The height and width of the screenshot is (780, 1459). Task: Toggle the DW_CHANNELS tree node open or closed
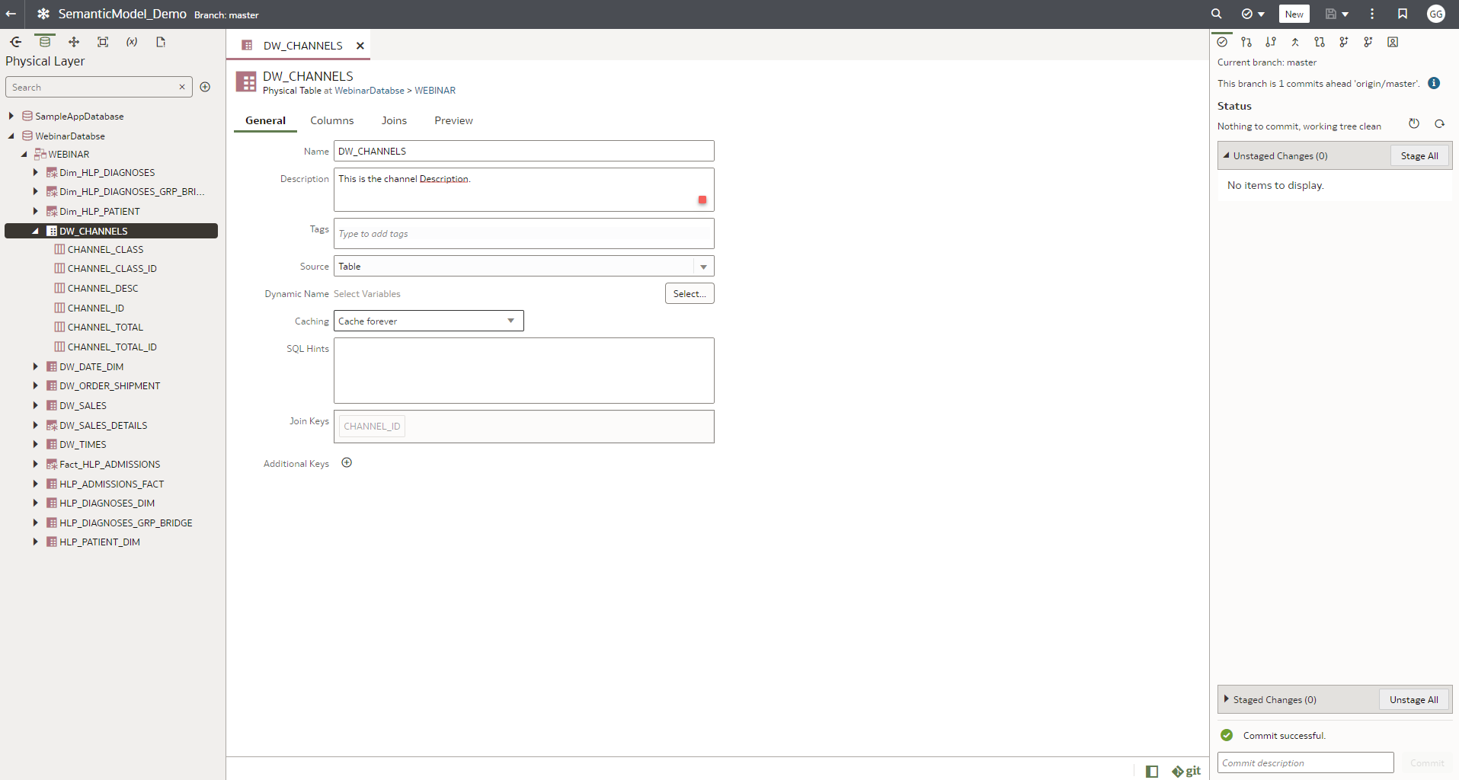coord(35,230)
